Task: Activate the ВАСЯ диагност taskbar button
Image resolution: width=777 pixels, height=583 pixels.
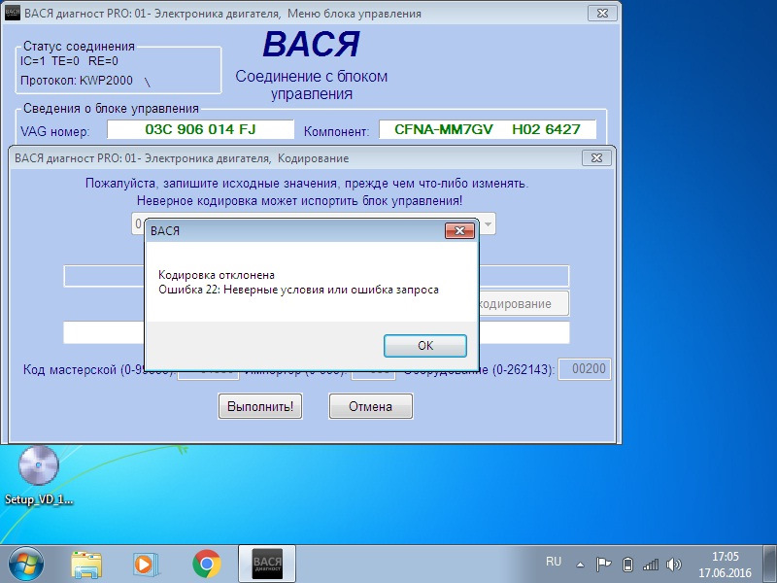Action: [x=267, y=564]
